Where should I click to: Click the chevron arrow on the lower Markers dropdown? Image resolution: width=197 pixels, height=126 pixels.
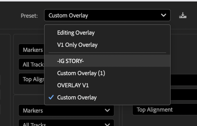pyautogui.click(x=107, y=110)
